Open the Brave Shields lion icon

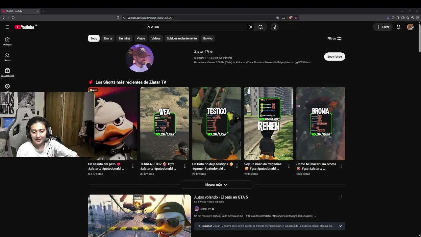point(291,18)
